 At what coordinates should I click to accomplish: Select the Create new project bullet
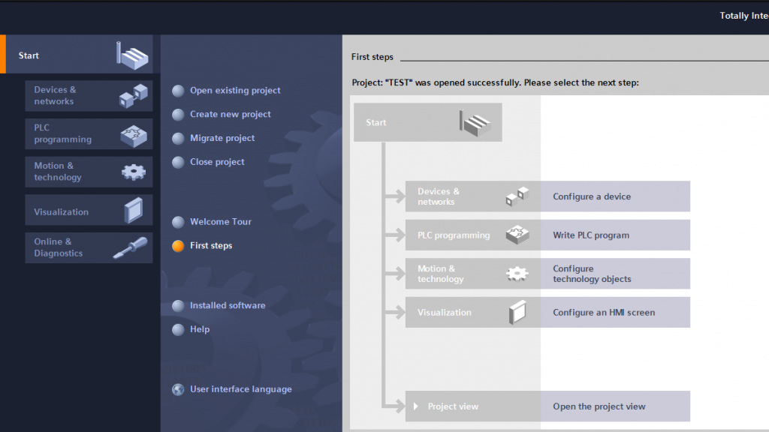pos(178,115)
